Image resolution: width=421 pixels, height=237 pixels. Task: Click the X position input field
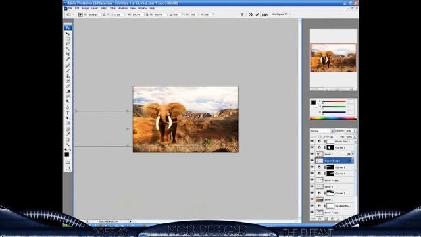(94, 14)
